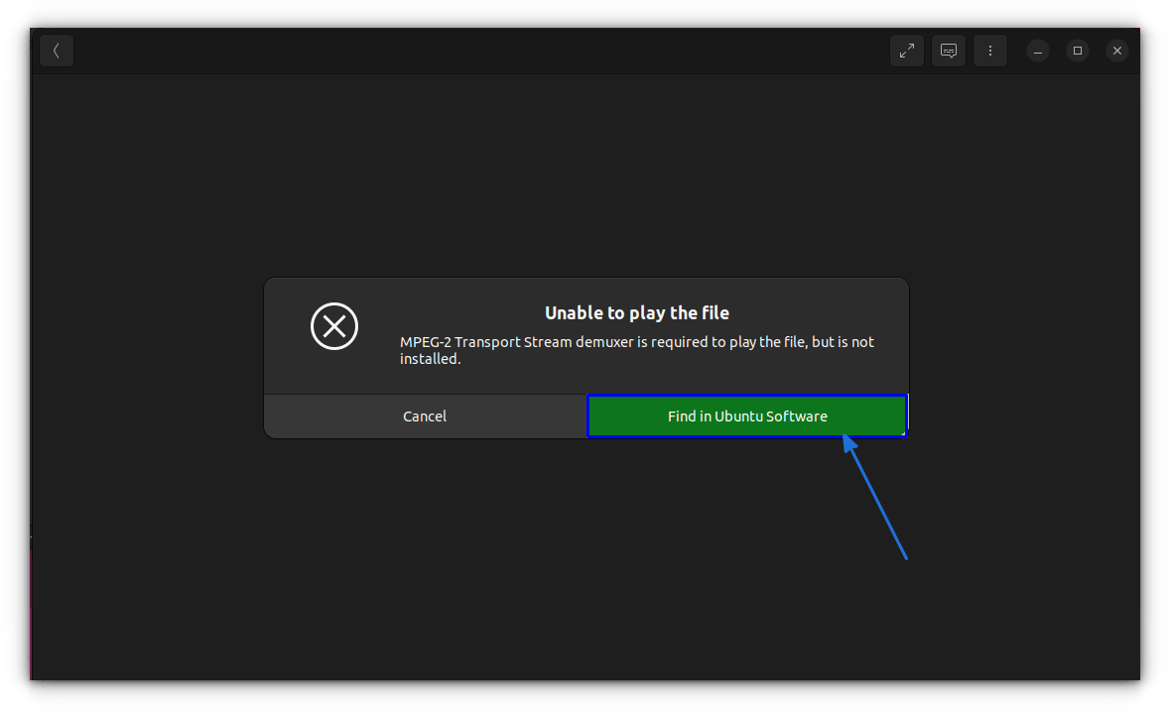Click the word "installed." in the dialog

(x=431, y=360)
